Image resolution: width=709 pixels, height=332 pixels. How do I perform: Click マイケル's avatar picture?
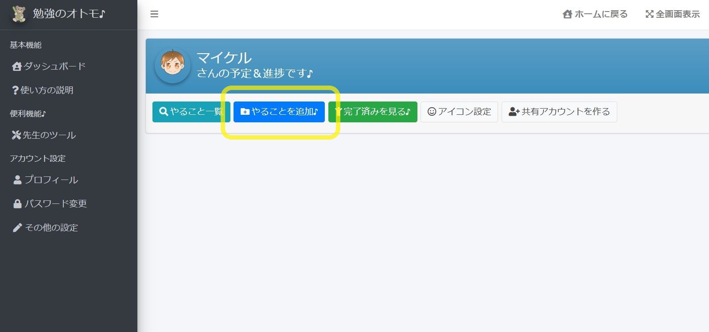172,65
